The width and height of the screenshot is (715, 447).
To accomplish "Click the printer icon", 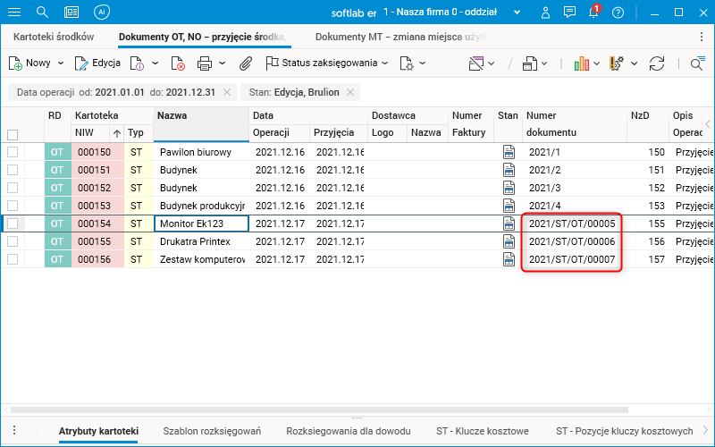I will coord(205,63).
